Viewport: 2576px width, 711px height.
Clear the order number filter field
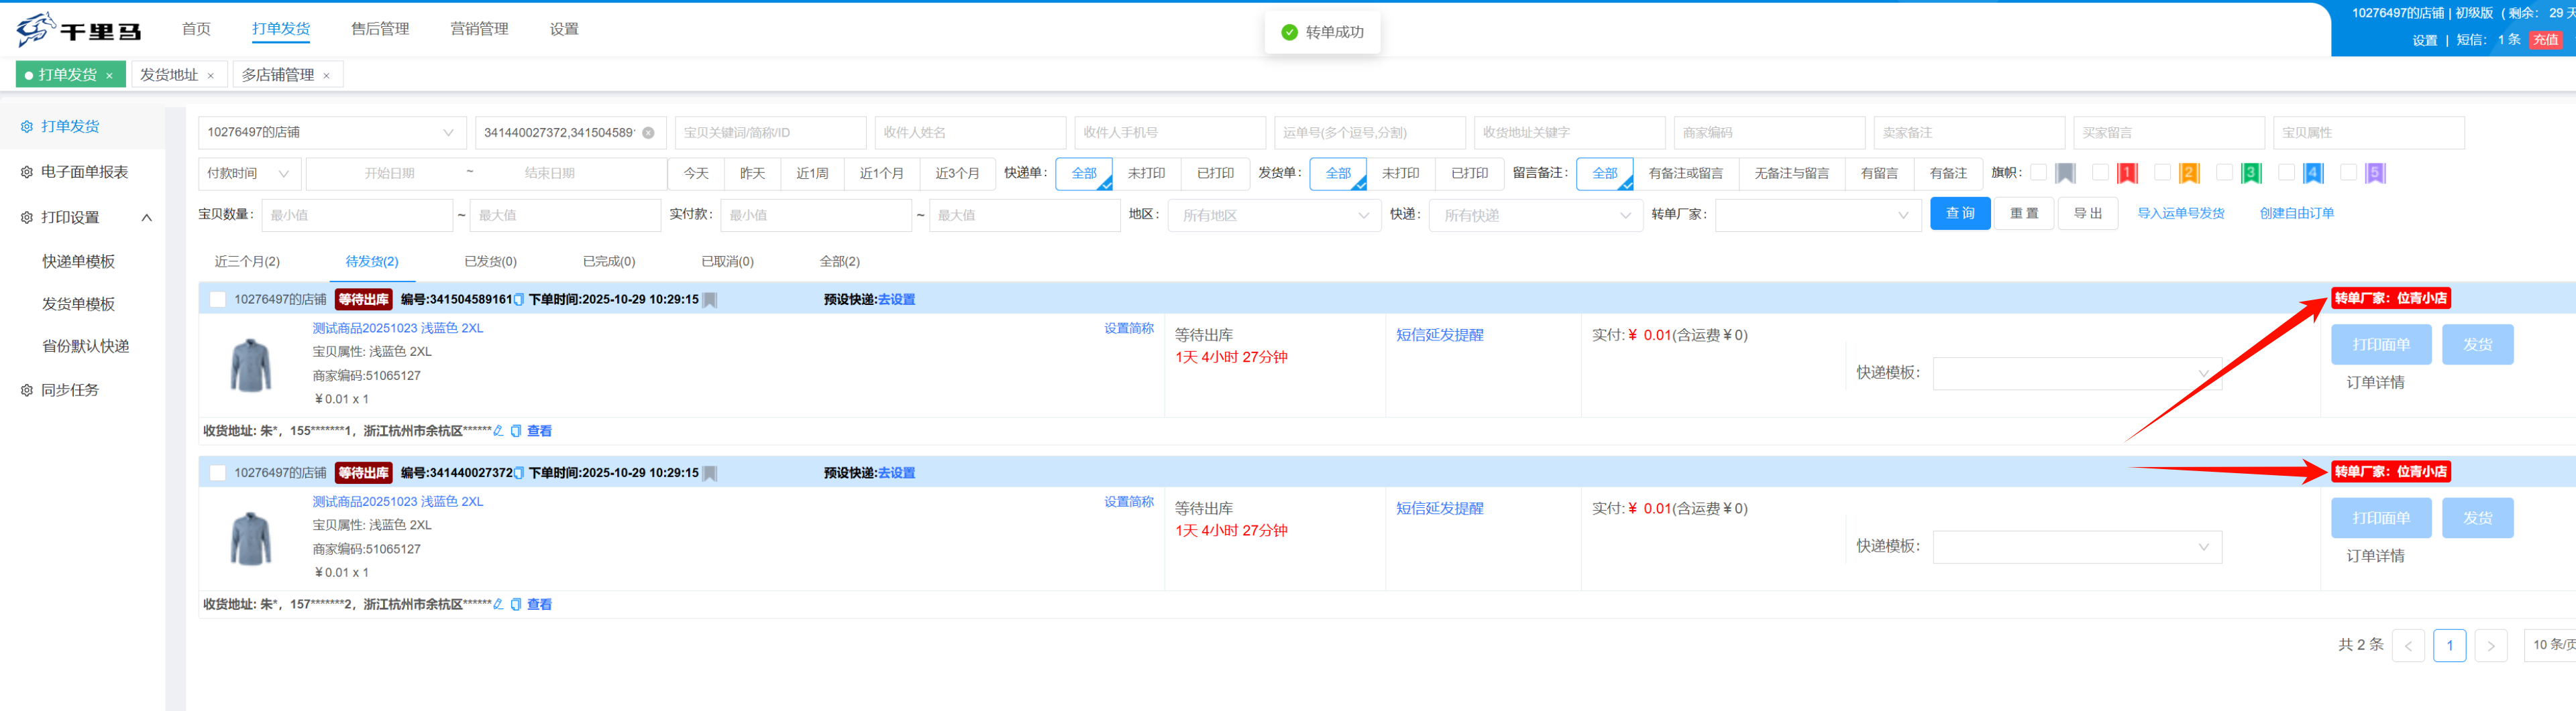(648, 133)
